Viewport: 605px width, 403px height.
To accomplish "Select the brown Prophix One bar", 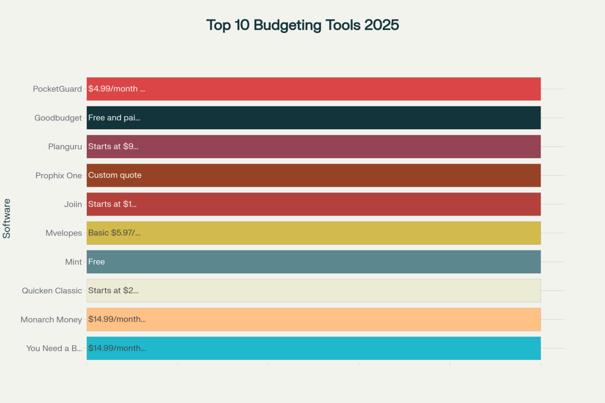I will point(314,175).
